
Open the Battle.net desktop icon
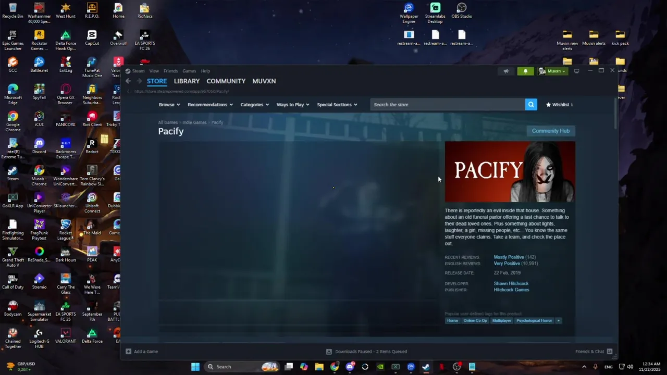click(39, 65)
